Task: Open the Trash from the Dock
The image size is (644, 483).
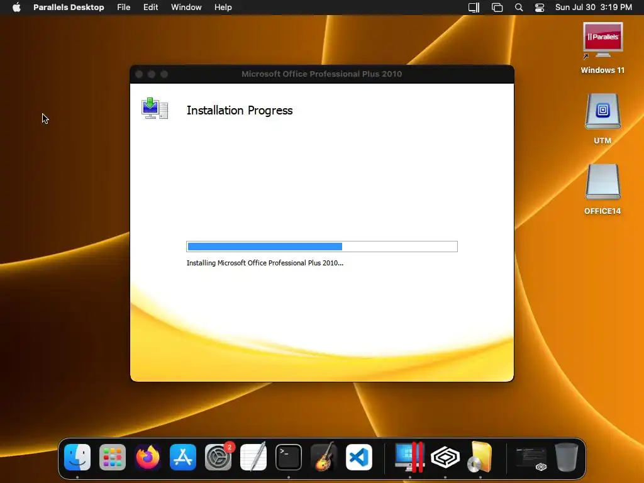Action: pos(567,457)
